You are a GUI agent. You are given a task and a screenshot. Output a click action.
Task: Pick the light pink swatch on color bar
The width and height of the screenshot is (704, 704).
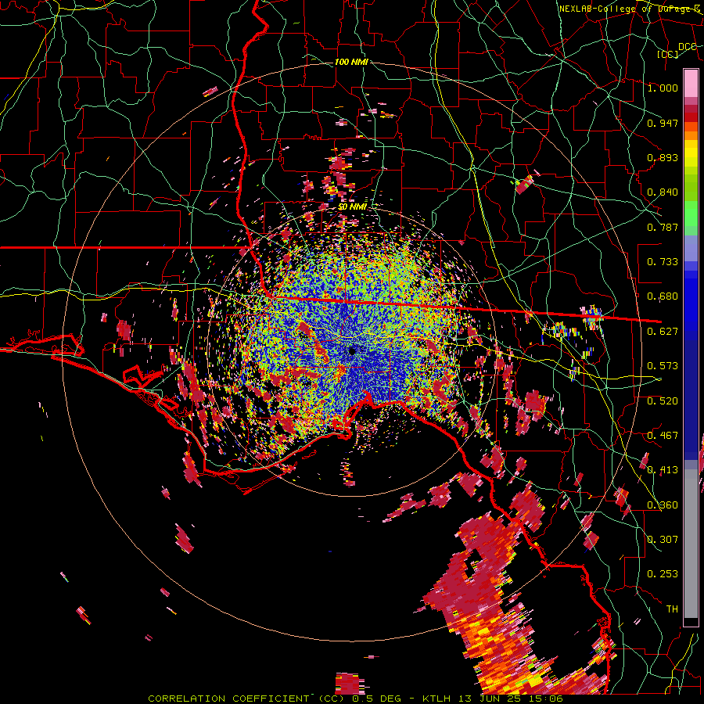coord(691,84)
